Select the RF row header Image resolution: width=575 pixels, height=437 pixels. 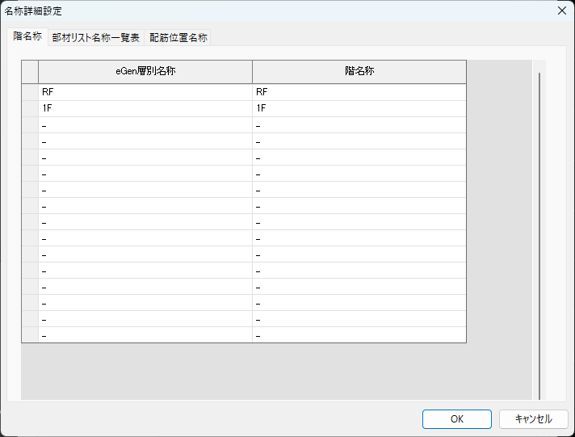(30, 92)
